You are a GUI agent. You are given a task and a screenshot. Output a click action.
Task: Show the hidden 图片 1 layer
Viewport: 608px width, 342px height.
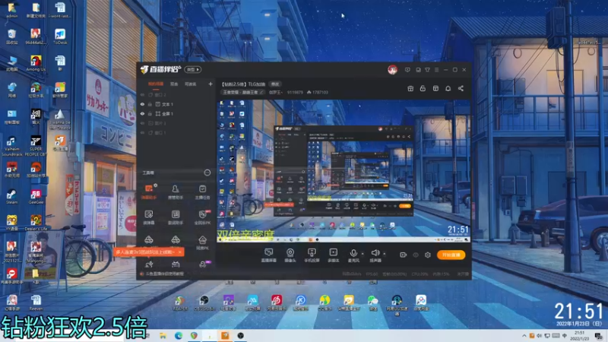pos(142,123)
